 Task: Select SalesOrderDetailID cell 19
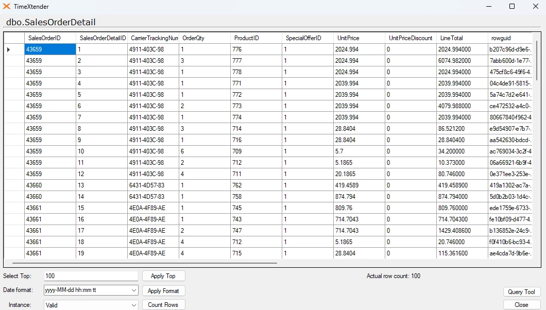tap(101, 253)
